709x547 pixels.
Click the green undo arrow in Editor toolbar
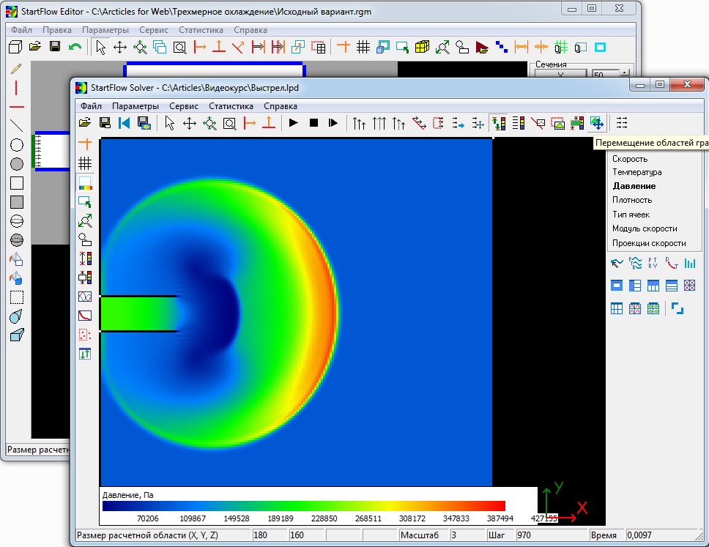click(x=75, y=47)
